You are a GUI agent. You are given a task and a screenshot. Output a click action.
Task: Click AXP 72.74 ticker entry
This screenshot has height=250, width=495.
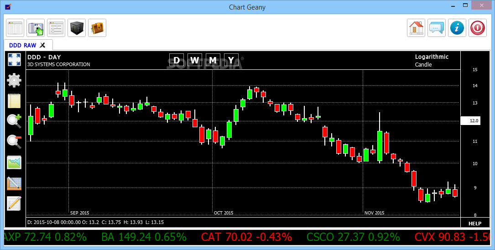(x=45, y=237)
